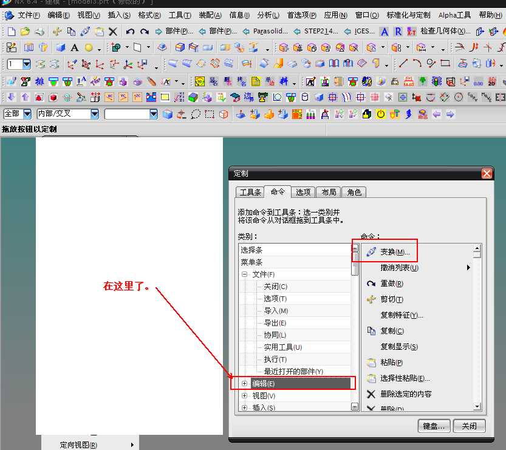Expand the 编辑(E) category tree node
The height and width of the screenshot is (450, 506).
(x=244, y=384)
